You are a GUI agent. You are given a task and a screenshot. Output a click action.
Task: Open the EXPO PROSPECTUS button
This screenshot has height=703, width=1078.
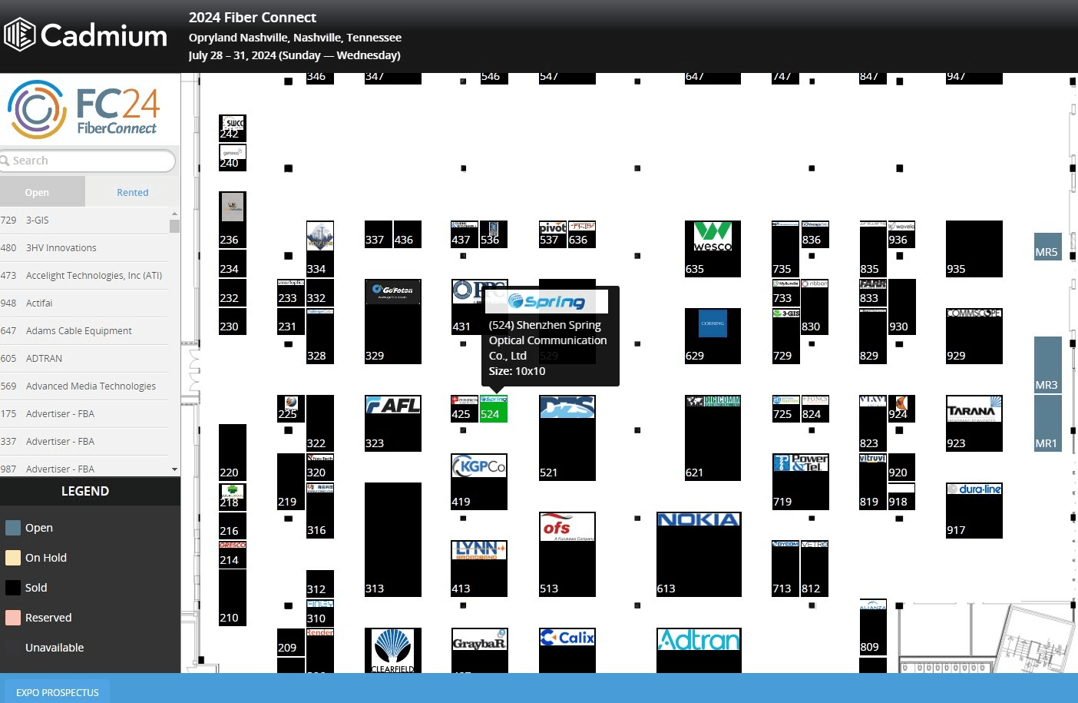pyautogui.click(x=58, y=692)
